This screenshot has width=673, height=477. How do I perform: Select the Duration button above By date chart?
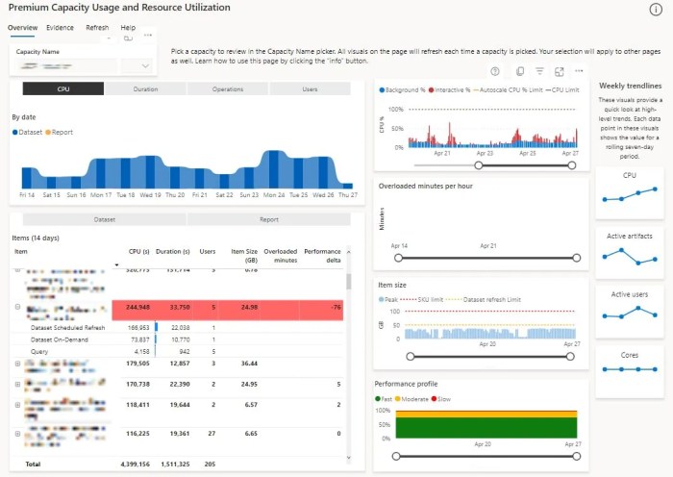(x=145, y=88)
